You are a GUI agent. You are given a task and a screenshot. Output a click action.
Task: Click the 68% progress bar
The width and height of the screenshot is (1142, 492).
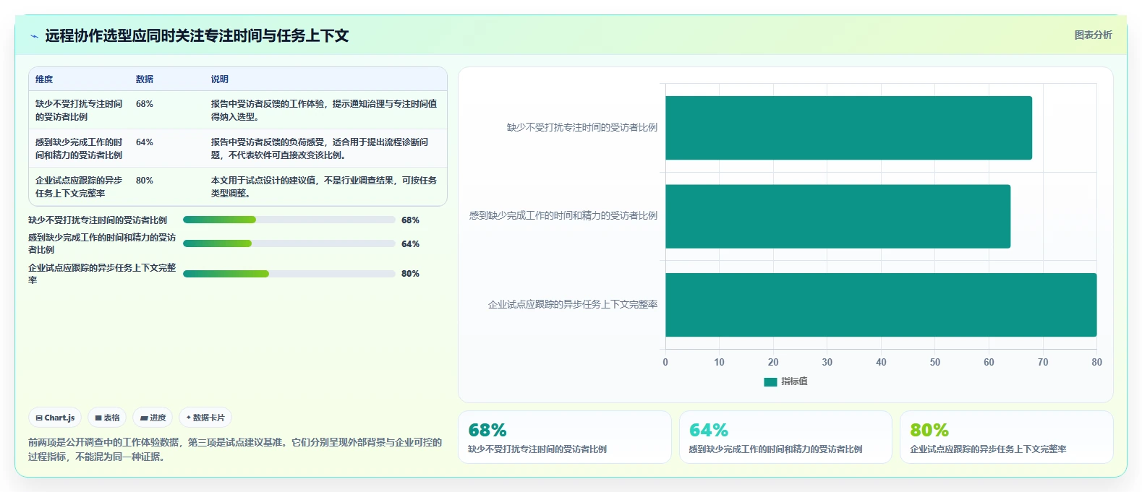click(x=289, y=220)
